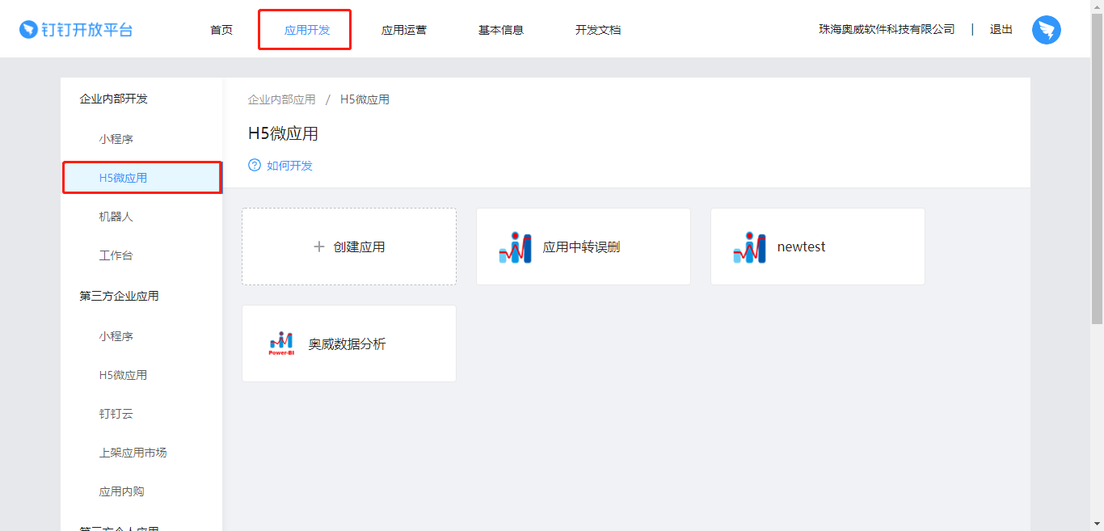The image size is (1104, 531).
Task: Open the 开发文档 menu item
Action: (598, 29)
